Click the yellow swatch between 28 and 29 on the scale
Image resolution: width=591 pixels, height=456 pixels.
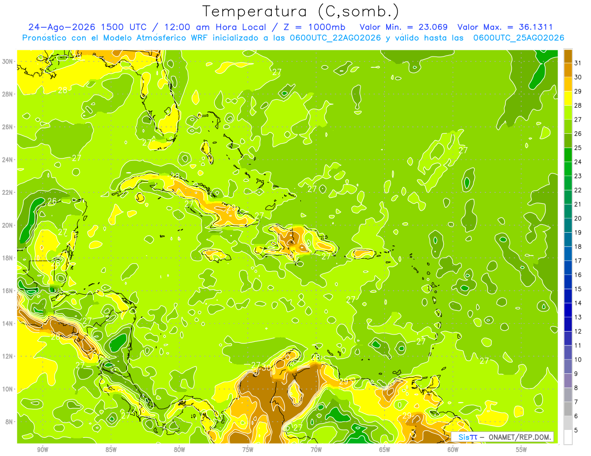coord(568,99)
